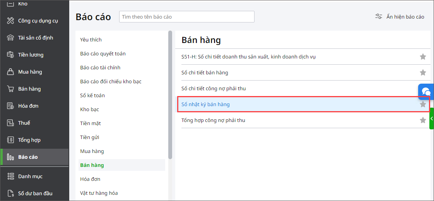
Task: Star the Tổng hợp công nợ phải thu report
Action: click(x=423, y=120)
